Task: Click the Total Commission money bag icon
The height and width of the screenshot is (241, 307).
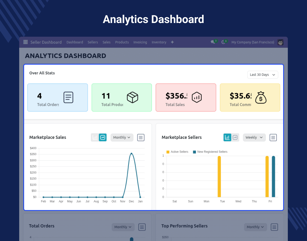Action: tap(261, 97)
